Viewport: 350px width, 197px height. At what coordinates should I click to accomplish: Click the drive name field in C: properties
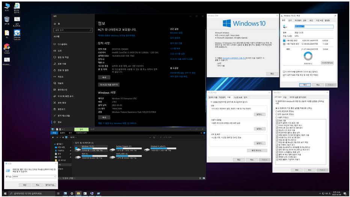point(314,27)
